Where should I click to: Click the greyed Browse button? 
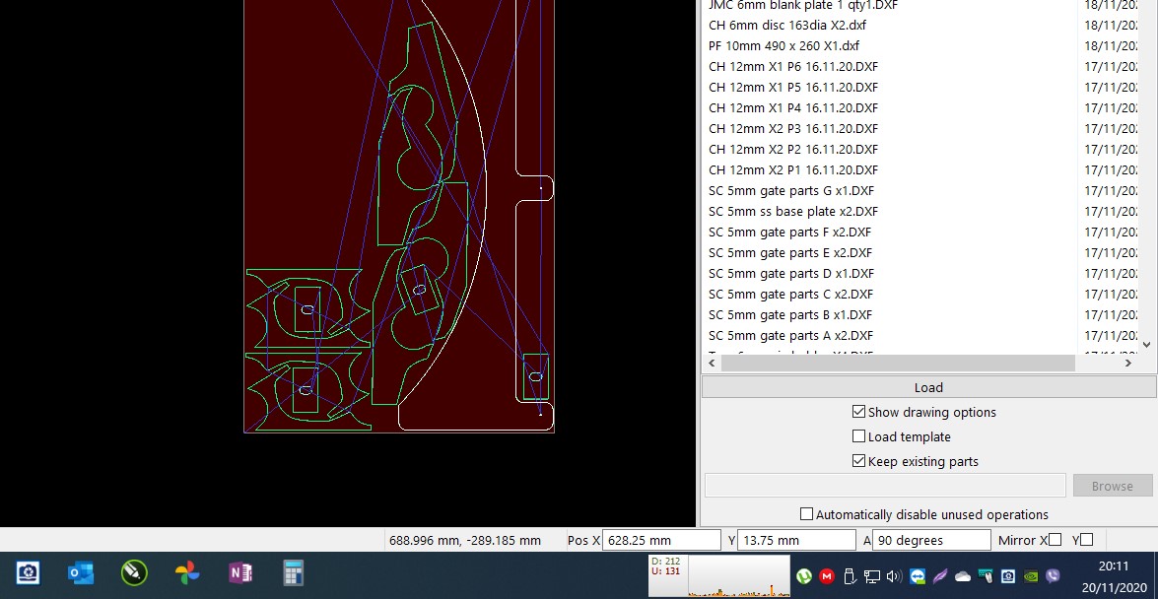[x=1113, y=486]
